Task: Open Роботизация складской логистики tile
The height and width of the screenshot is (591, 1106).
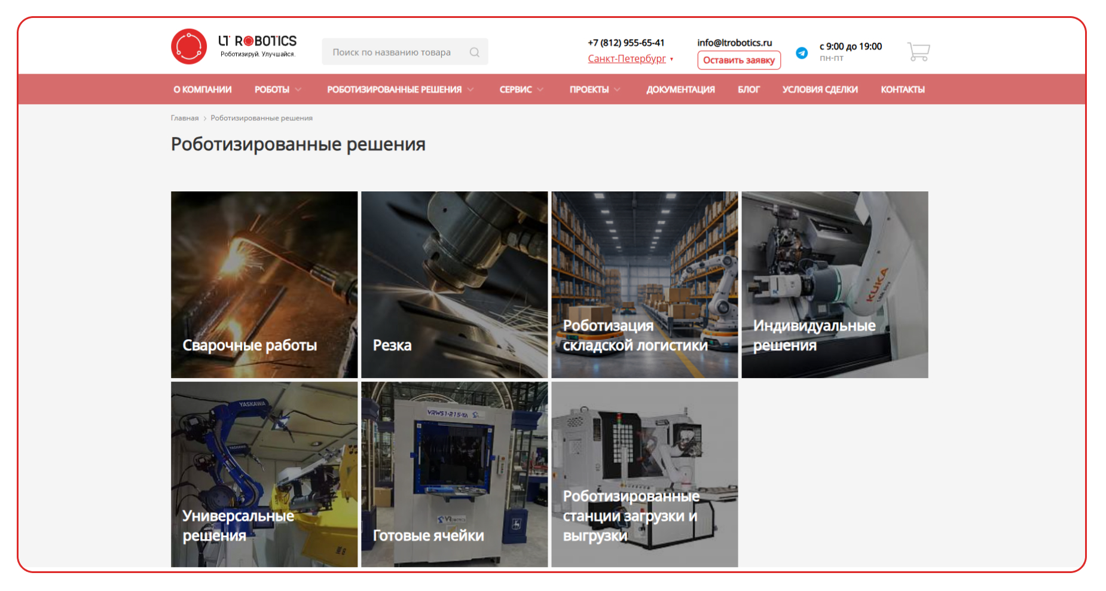Action: (644, 285)
